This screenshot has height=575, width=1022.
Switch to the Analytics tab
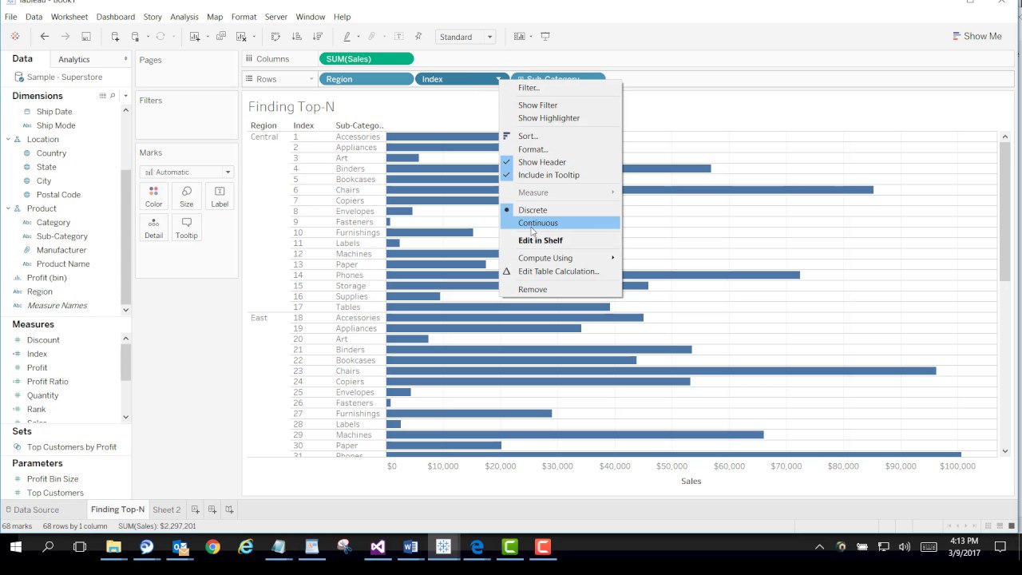74,59
